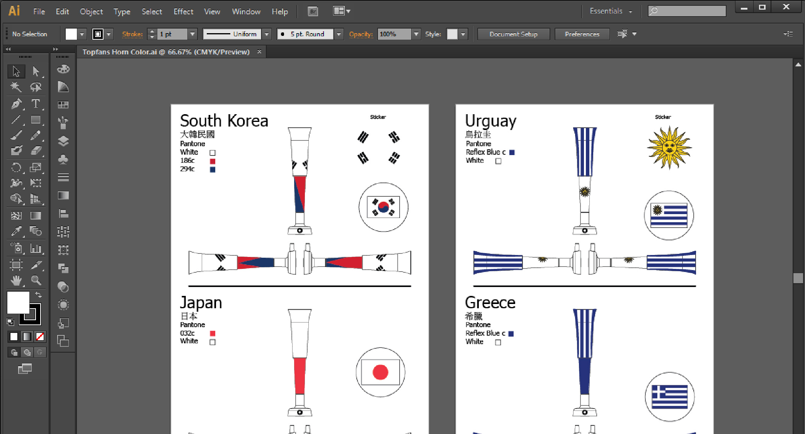
Task: Enable Draw Normal mode
Action: [x=14, y=352]
